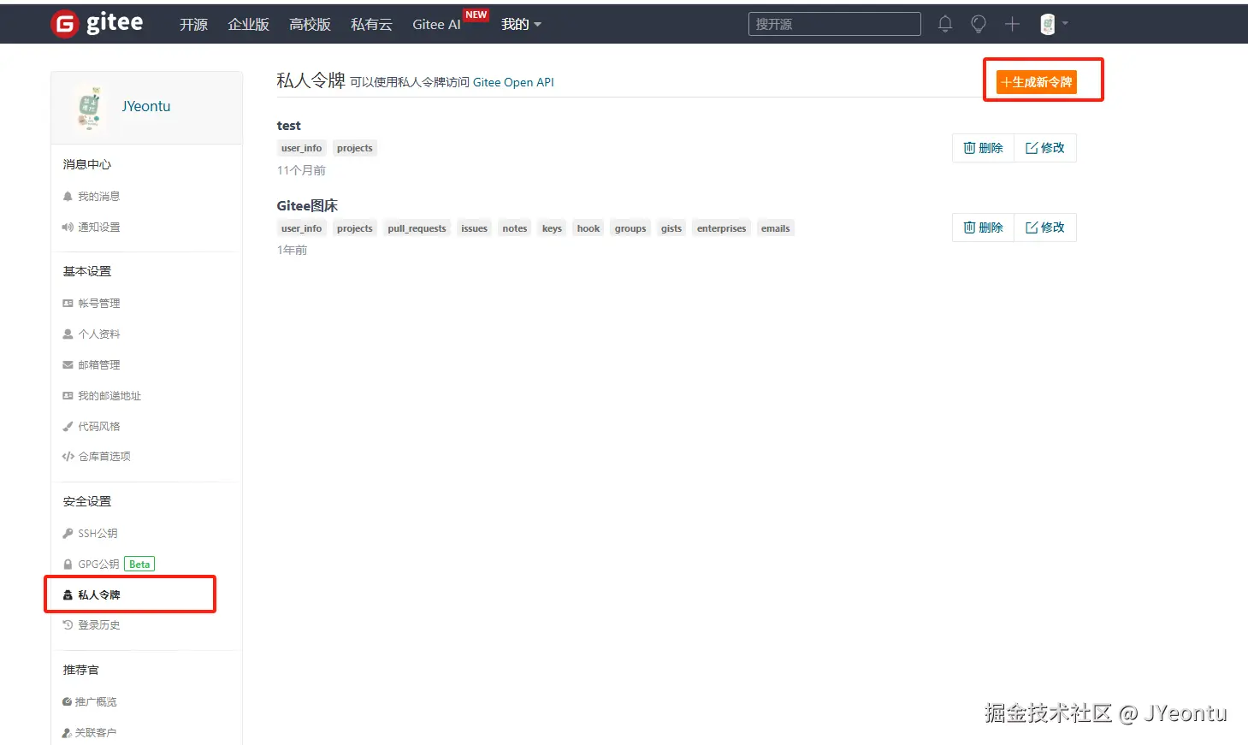Image resolution: width=1248 pixels, height=745 pixels.
Task: Click the hook scope tag
Action: 589,228
